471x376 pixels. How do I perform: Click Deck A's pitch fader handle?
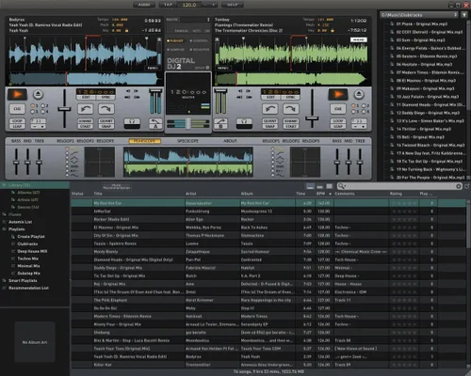pyautogui.click(x=64, y=109)
